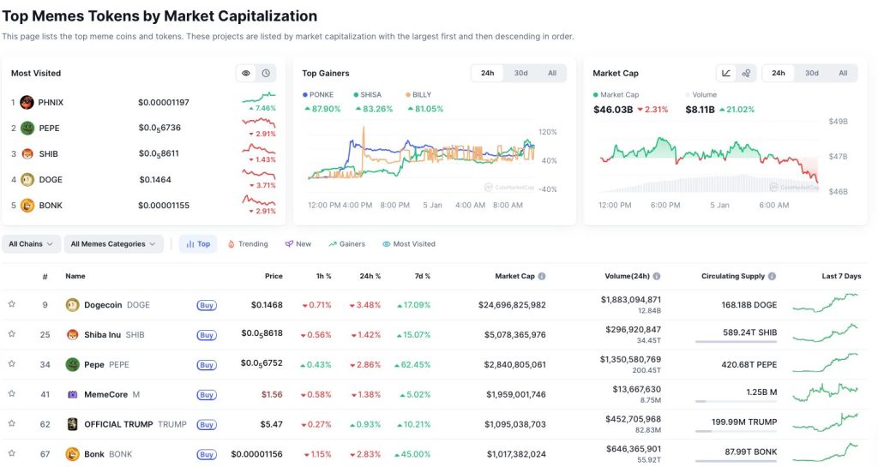Expand the All Memes Categories dropdown
This screenshot has width=878, height=467.
pos(114,244)
